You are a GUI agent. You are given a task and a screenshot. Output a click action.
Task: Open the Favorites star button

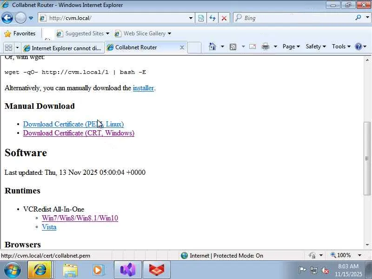(x=20, y=33)
